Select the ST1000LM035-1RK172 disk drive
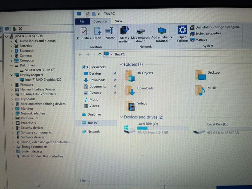Image resolution: width=252 pixels, height=189 pixels. click(x=38, y=70)
